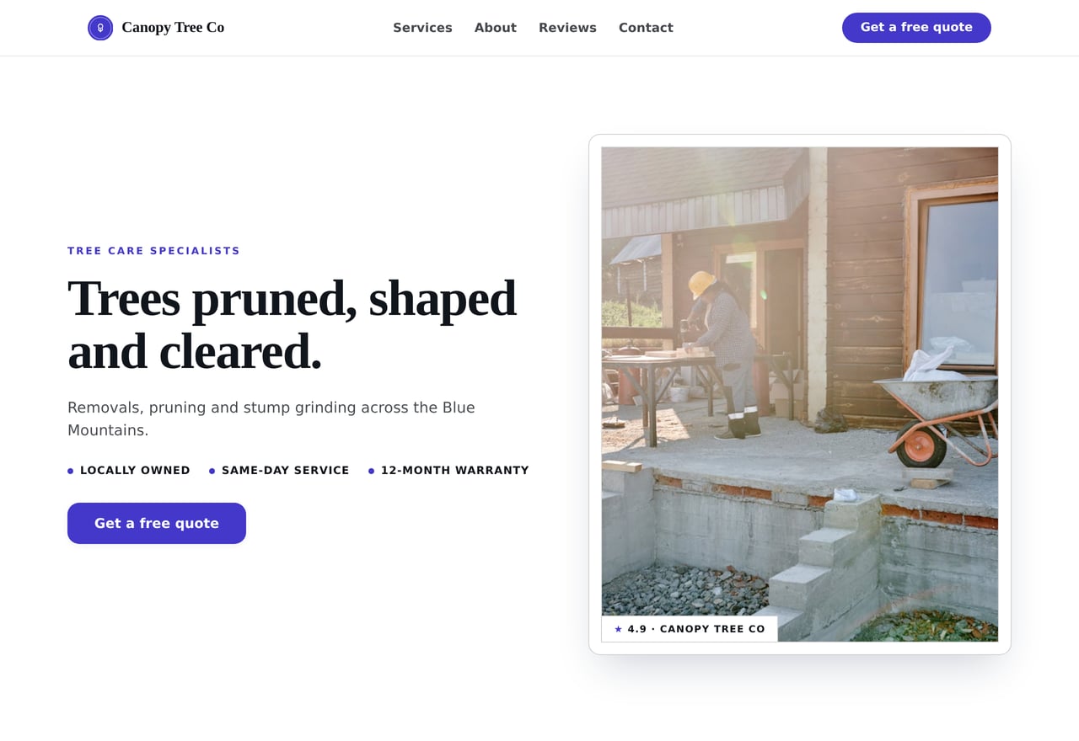The image size is (1079, 741).
Task: Click the Trees pruned, shaped and cleared headline
Action: 292,324
